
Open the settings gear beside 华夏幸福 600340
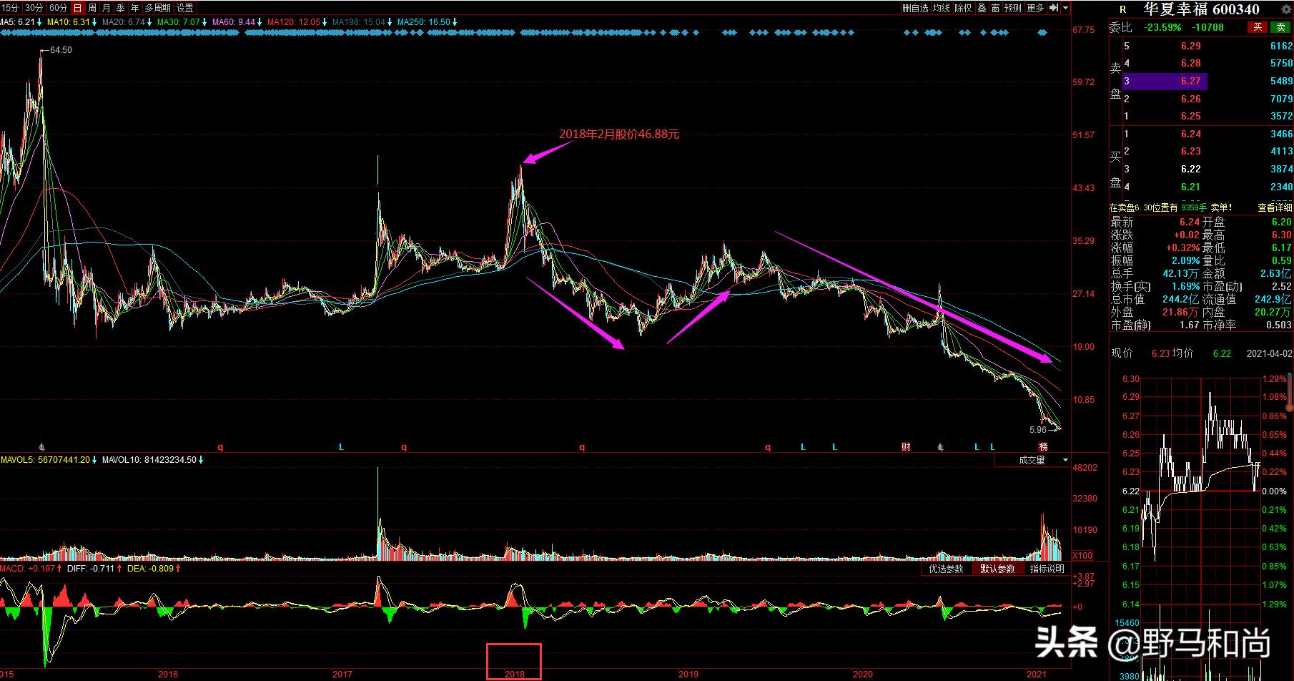click(x=1287, y=9)
